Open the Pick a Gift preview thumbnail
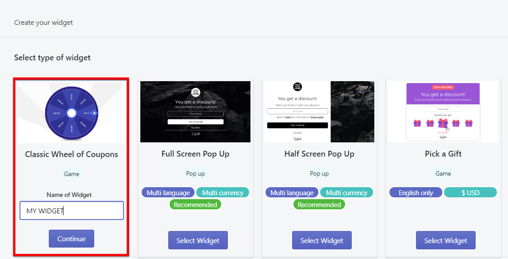This screenshot has height=259, width=508. [x=443, y=112]
